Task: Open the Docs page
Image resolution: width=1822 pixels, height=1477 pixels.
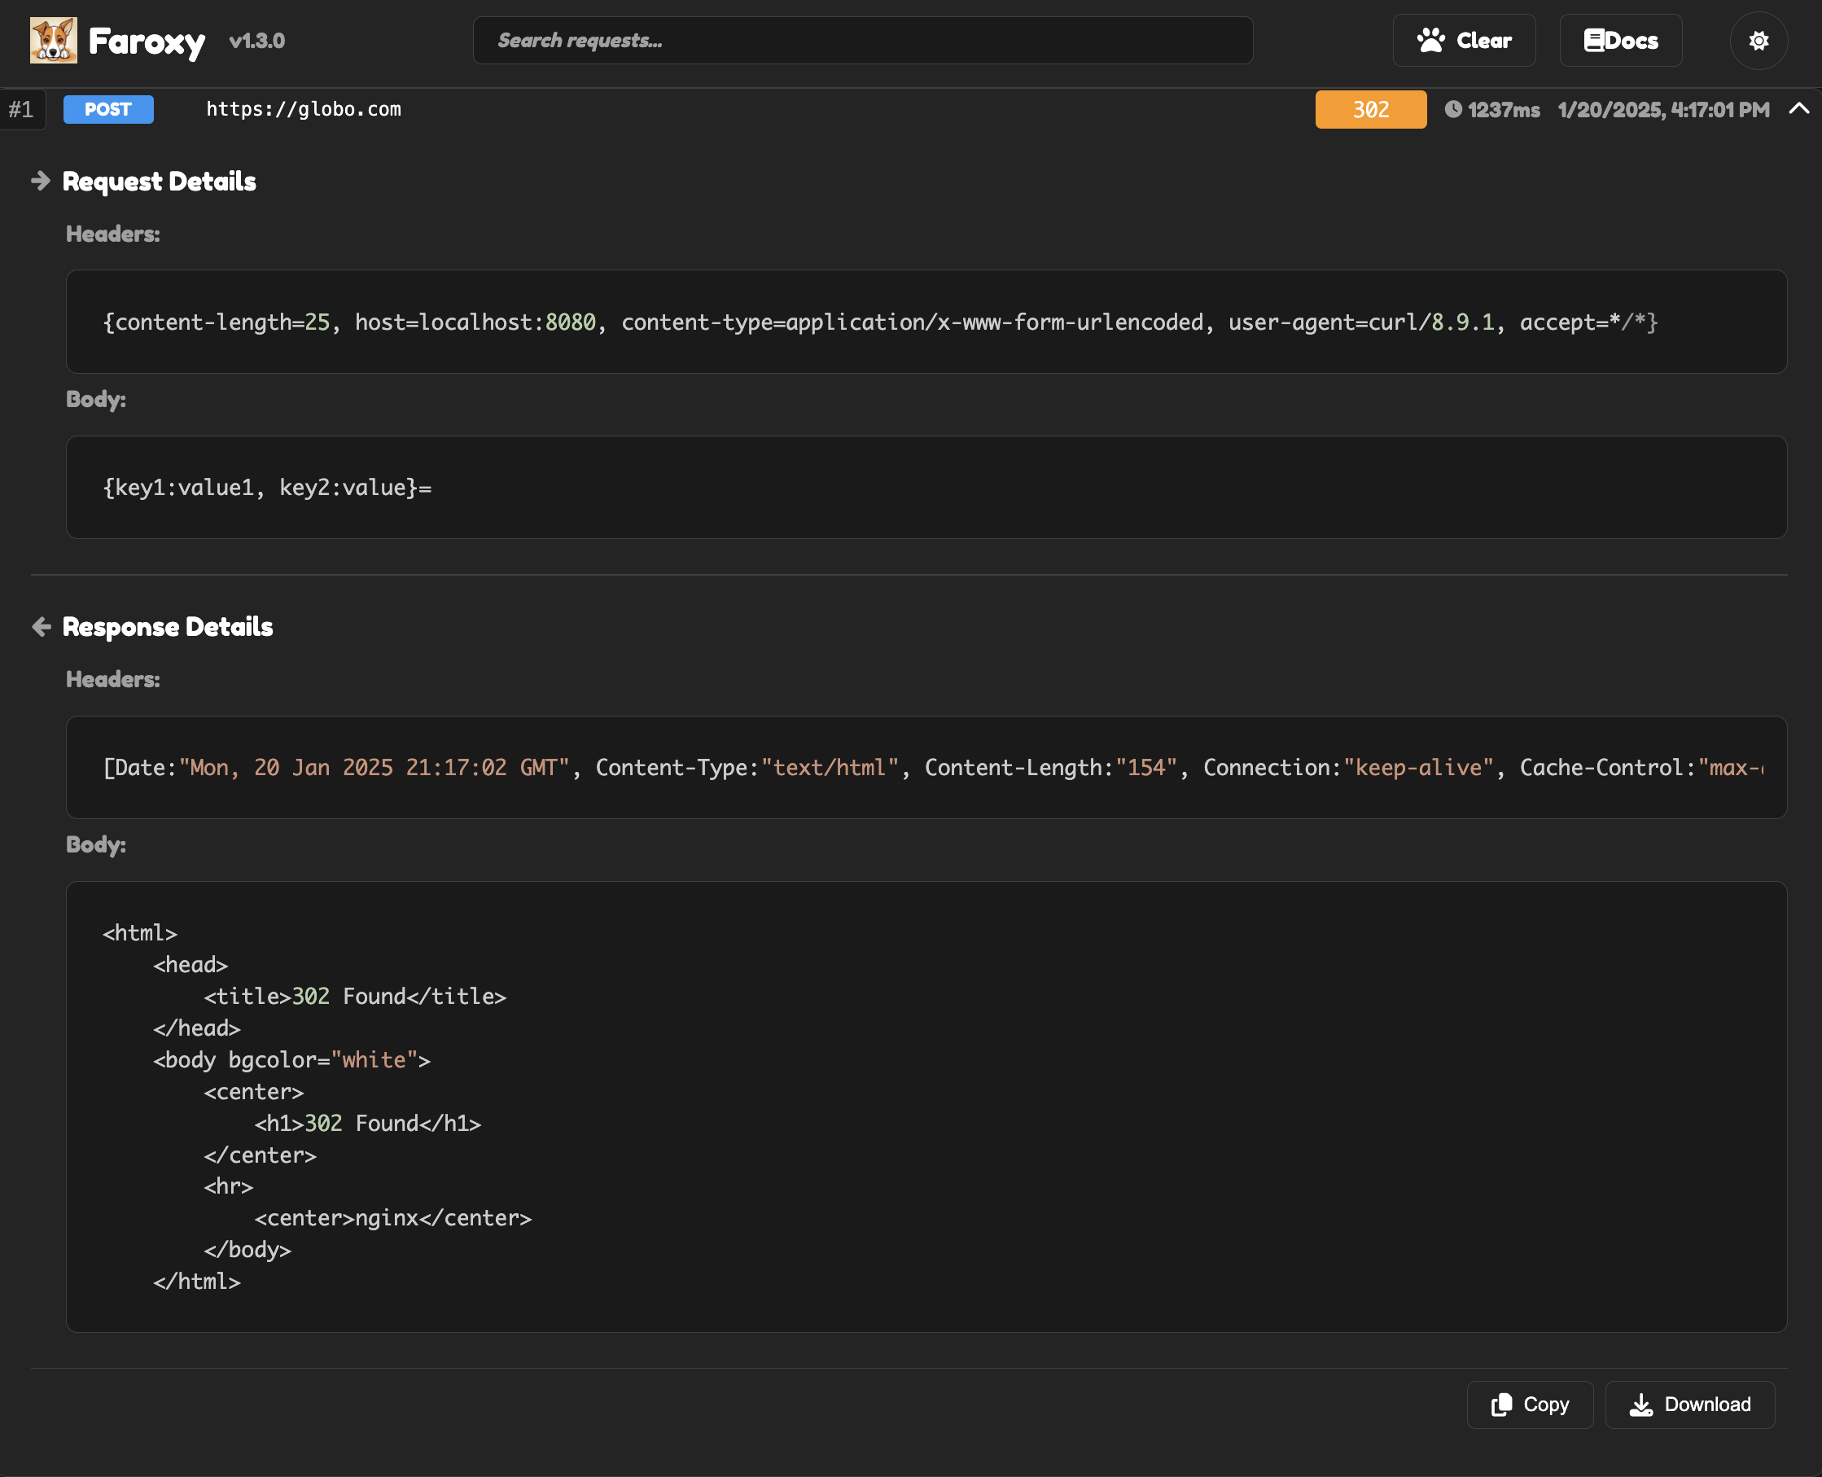Action: [x=1620, y=40]
